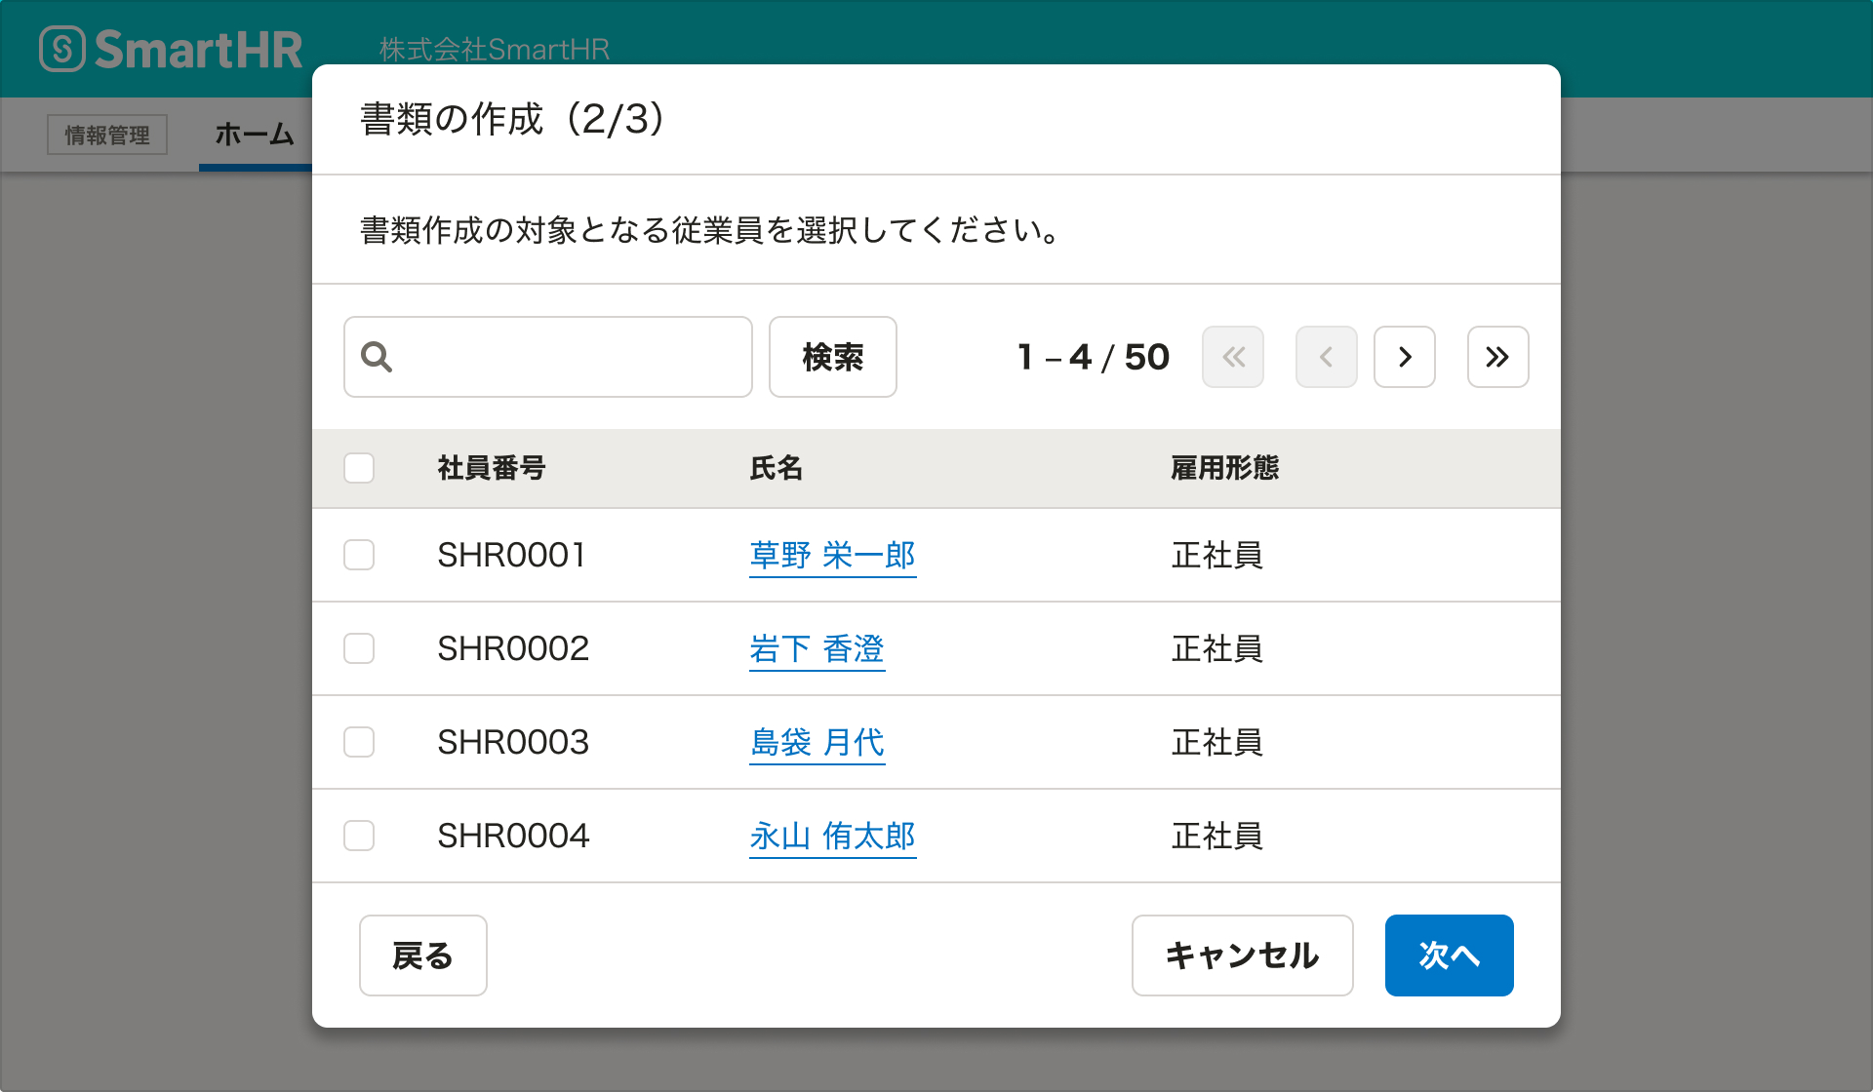
Task: Go to the next page of employees
Action: pyautogui.click(x=1404, y=357)
